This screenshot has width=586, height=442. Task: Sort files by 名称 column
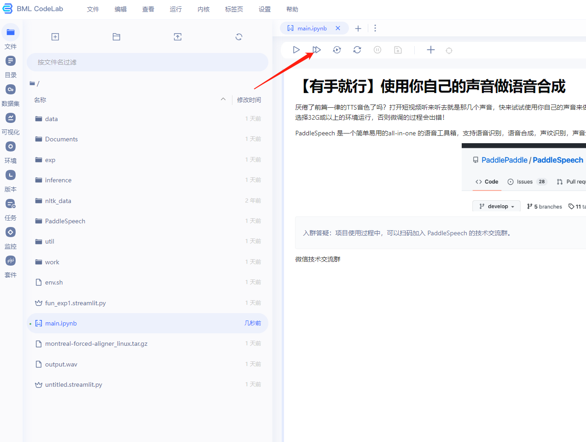[x=40, y=100]
